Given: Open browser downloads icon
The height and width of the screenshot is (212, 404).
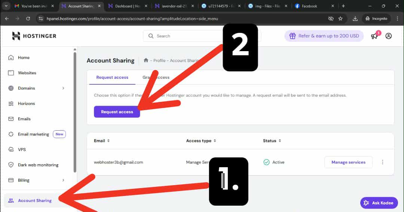Looking at the screenshot, I should coord(355,18).
